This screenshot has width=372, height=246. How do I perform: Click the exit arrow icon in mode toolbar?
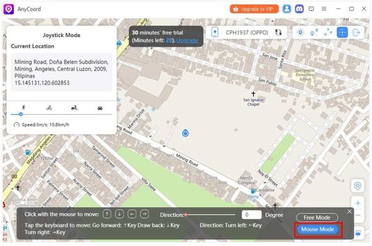click(x=357, y=32)
